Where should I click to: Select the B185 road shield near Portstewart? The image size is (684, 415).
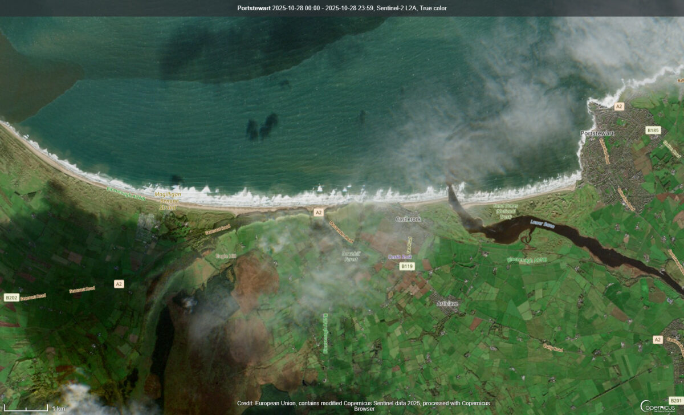click(653, 131)
